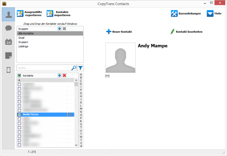This screenshot has width=227, height=156.
Task: Jump to letter N in index
Action: 81,112
